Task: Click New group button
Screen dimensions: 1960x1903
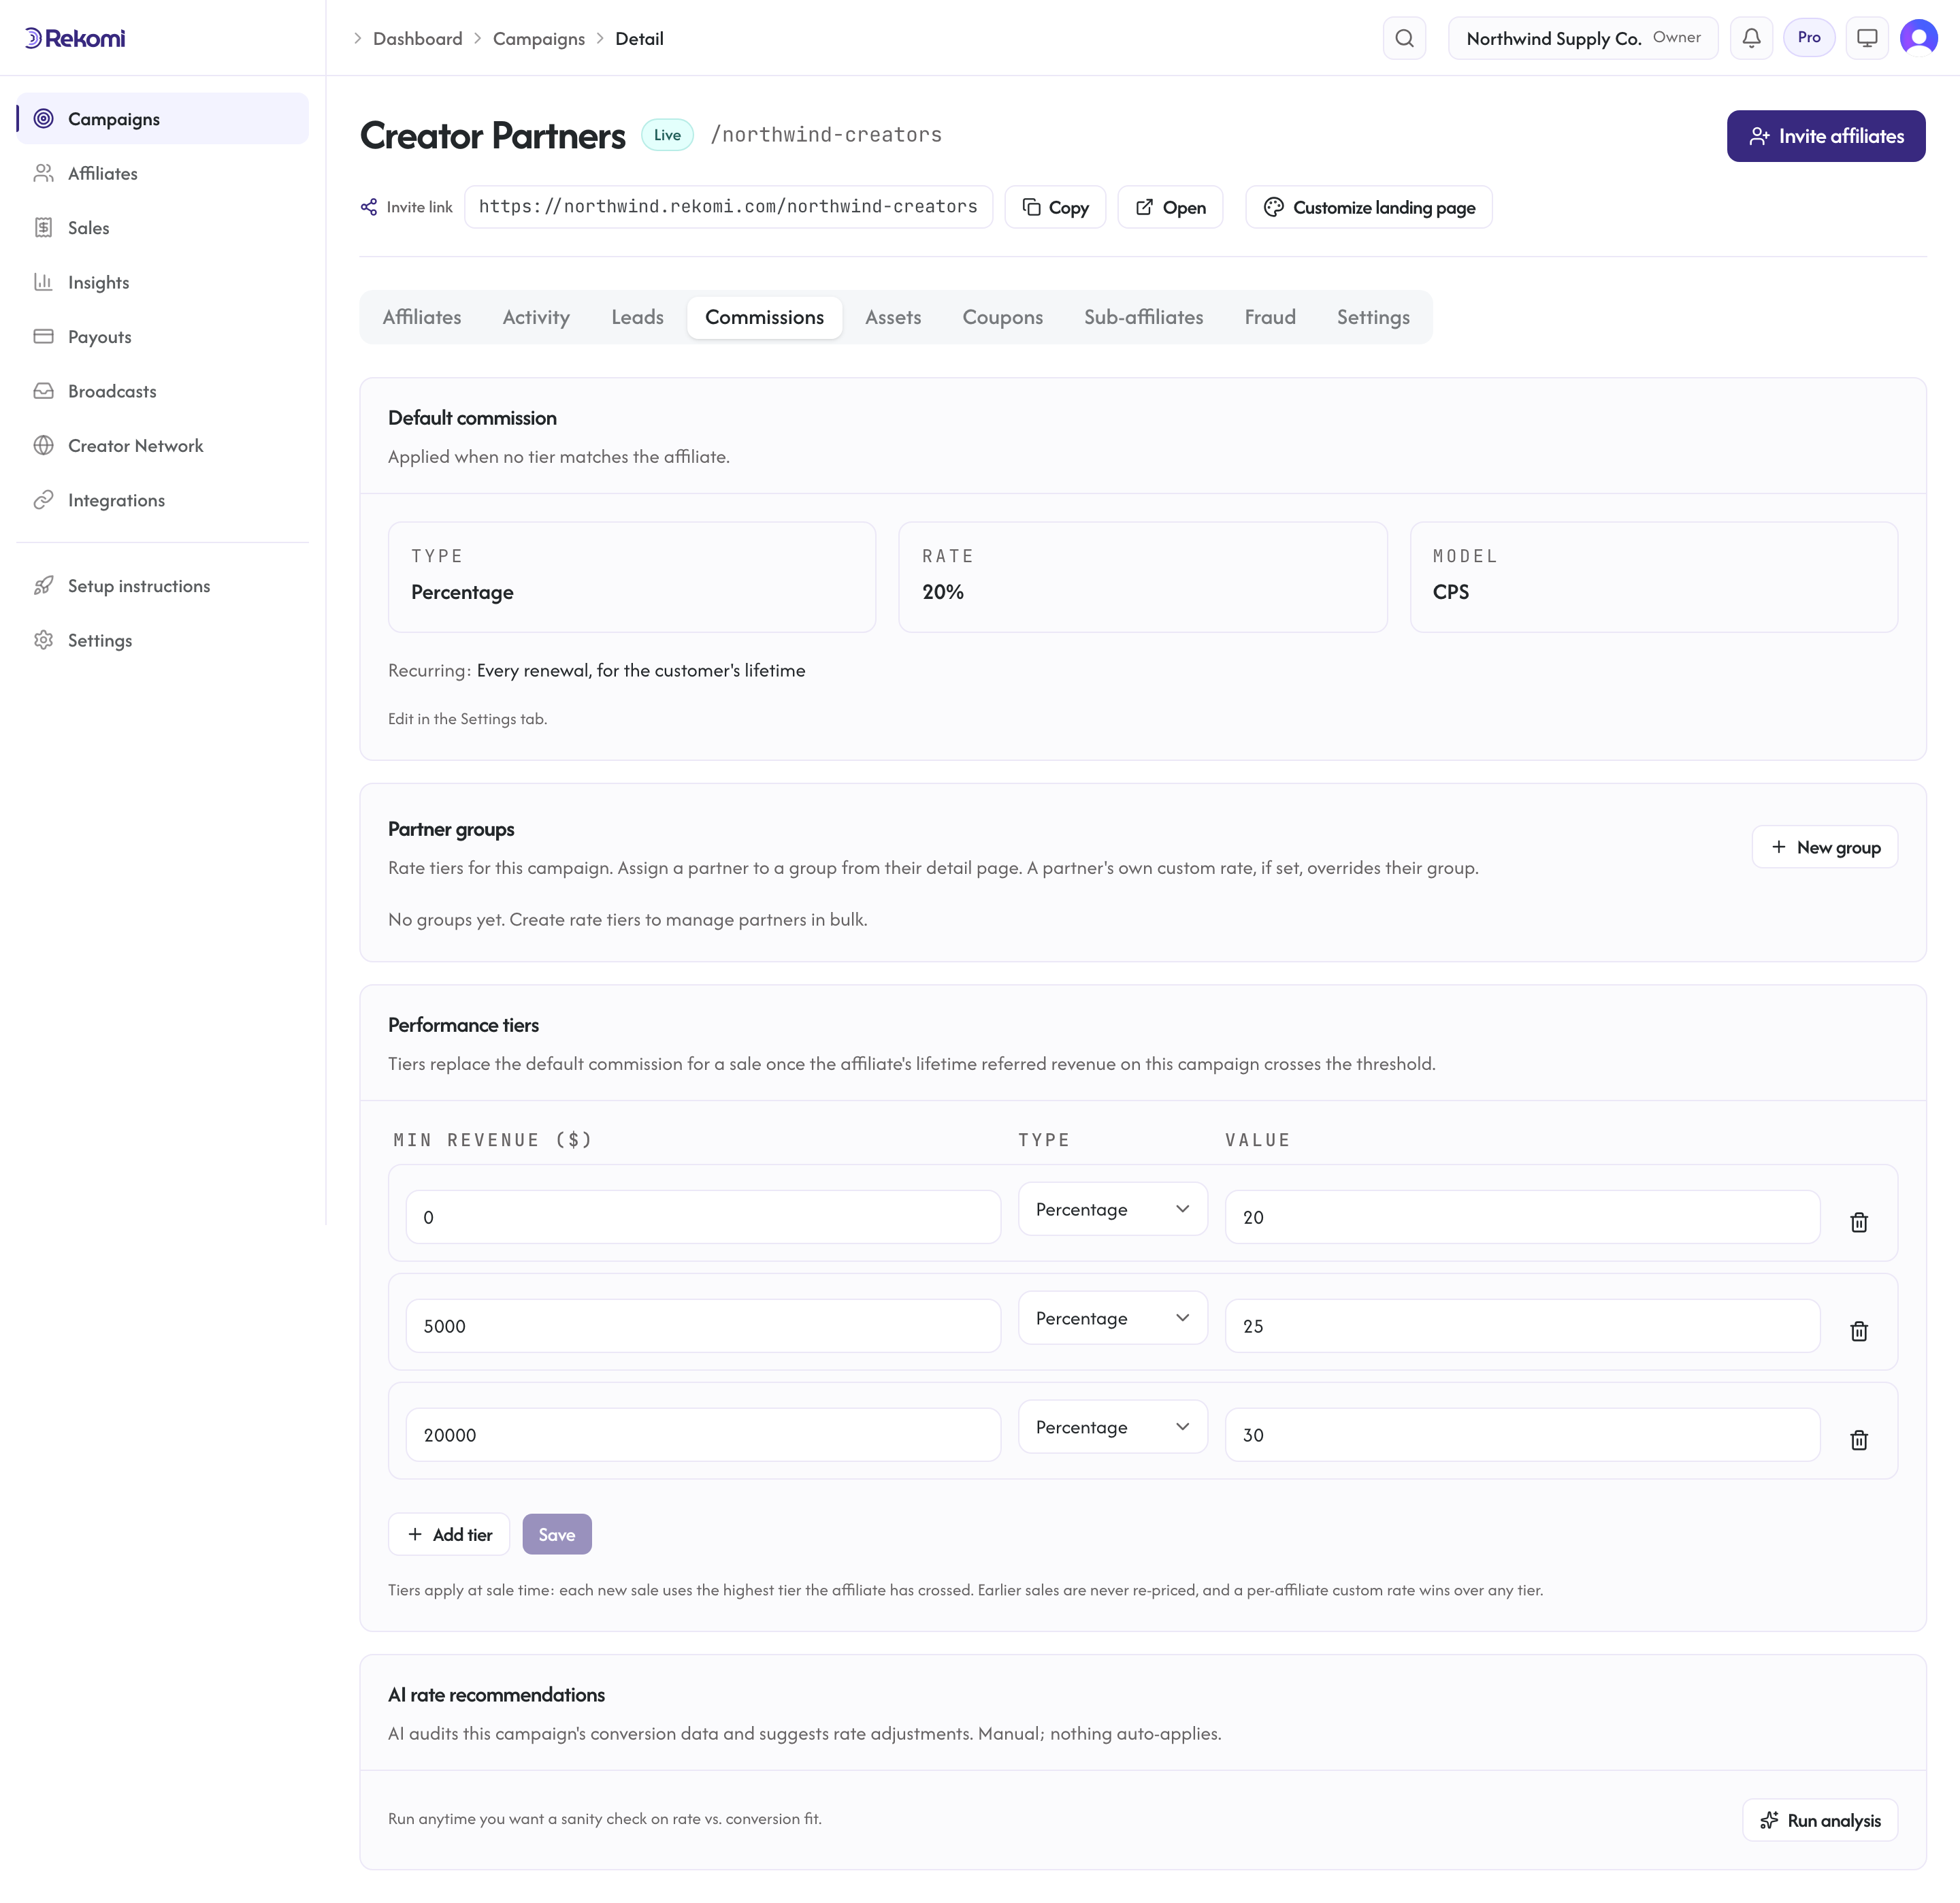Action: [x=1824, y=847]
